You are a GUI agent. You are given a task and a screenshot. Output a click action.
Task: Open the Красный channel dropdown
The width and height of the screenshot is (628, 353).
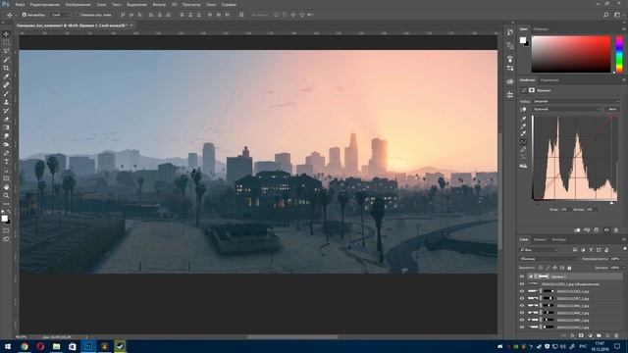pyautogui.click(x=567, y=109)
